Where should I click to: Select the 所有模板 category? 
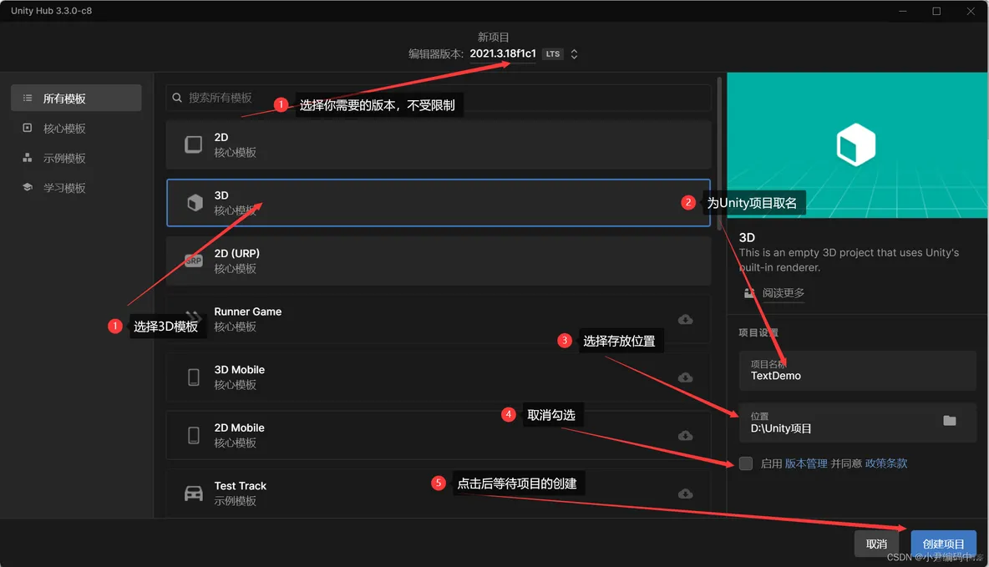(x=76, y=99)
